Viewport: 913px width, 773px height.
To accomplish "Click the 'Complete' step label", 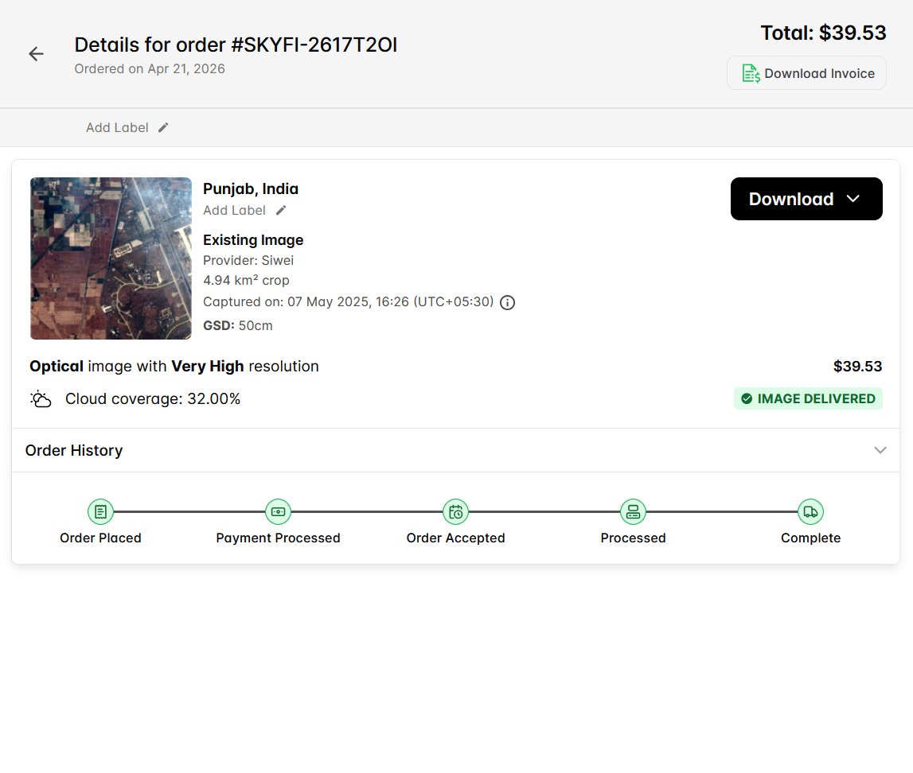I will (811, 538).
